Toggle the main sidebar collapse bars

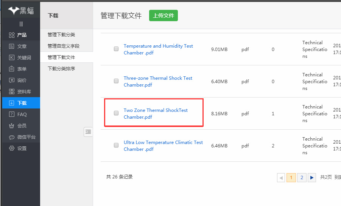pos(21,24)
